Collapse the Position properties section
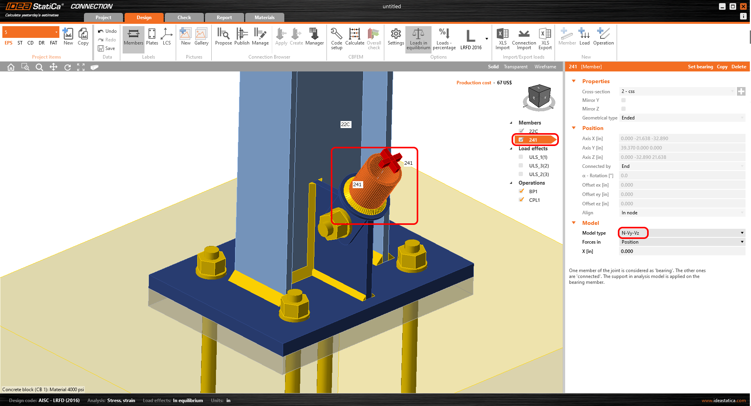 (x=573, y=128)
